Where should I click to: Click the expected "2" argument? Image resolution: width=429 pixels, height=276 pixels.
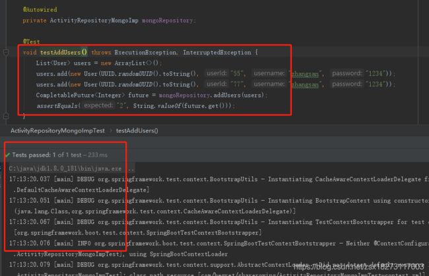(121, 105)
